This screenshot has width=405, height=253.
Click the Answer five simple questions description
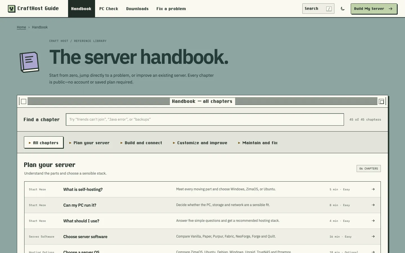point(228,221)
